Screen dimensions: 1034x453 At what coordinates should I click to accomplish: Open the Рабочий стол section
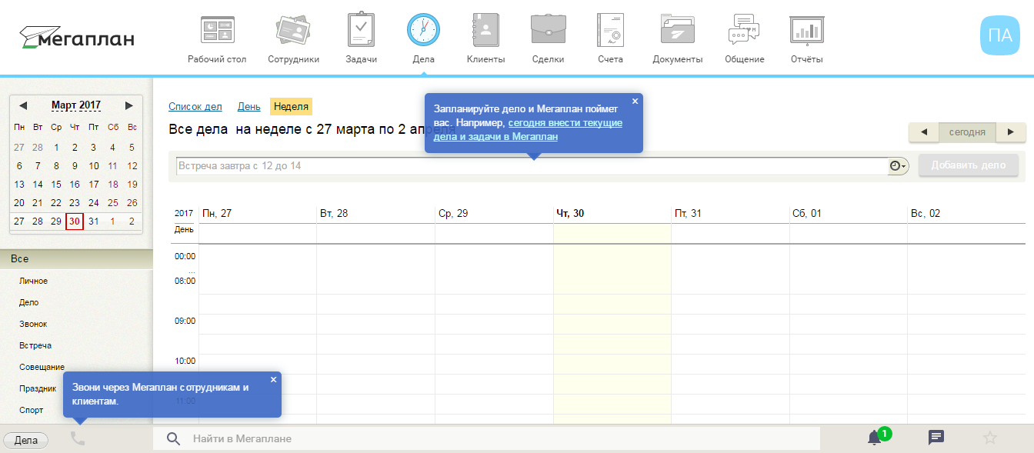[x=217, y=39]
